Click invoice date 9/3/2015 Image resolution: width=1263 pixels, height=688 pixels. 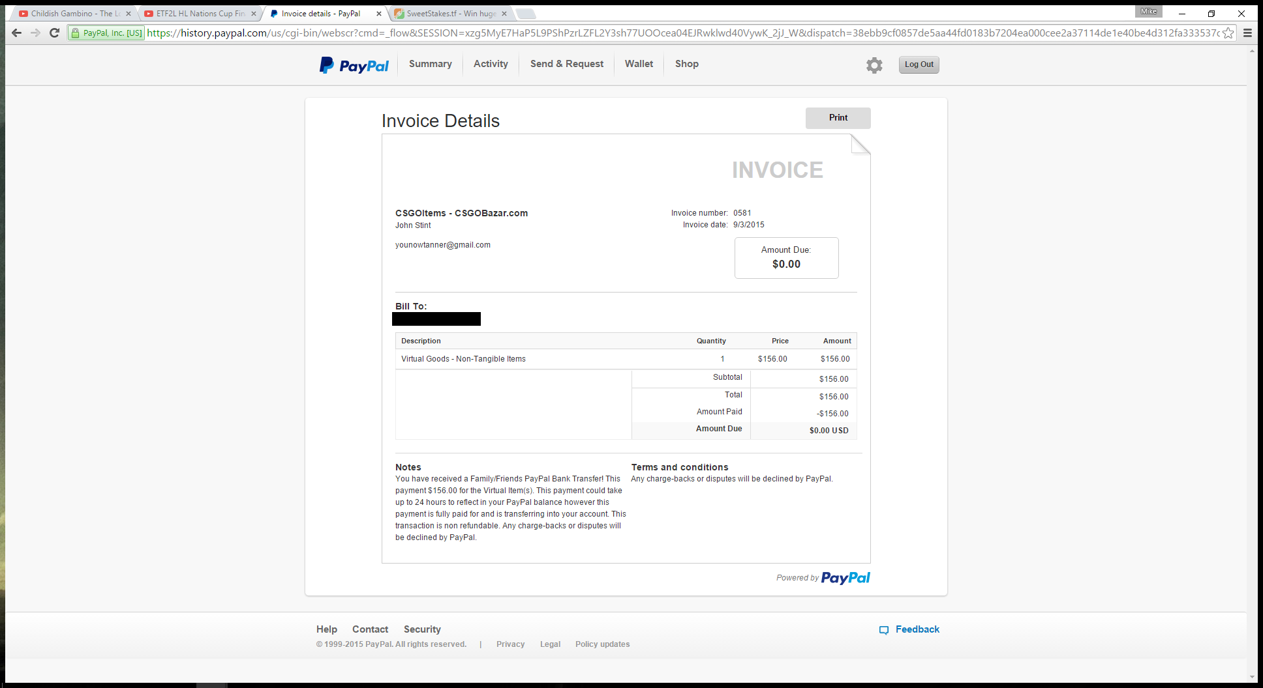(749, 225)
